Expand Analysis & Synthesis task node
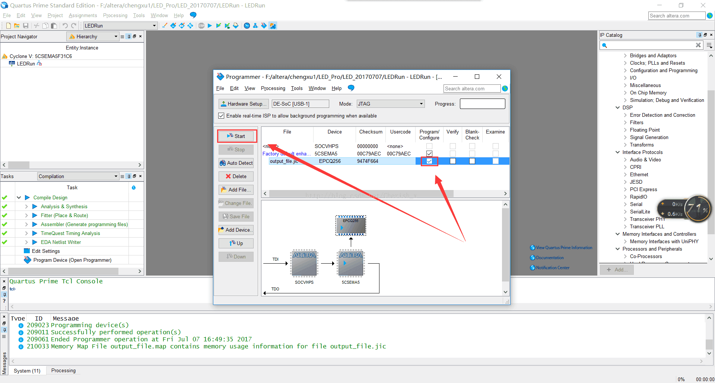This screenshot has width=715, height=383. point(26,206)
